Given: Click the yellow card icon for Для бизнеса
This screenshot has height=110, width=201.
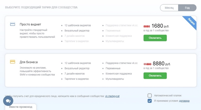Looking at the screenshot, I should (13, 62).
